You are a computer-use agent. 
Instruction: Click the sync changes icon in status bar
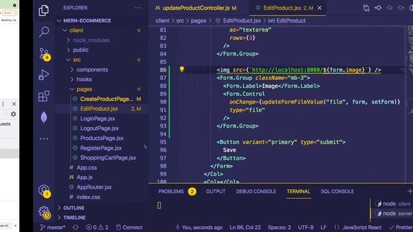[x=76, y=227]
